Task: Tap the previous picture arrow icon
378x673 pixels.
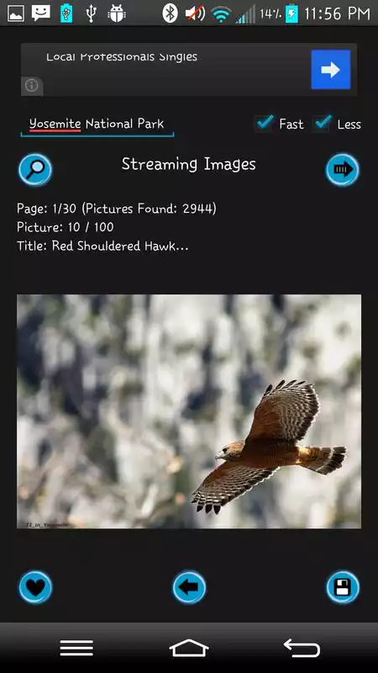Action: (x=189, y=587)
